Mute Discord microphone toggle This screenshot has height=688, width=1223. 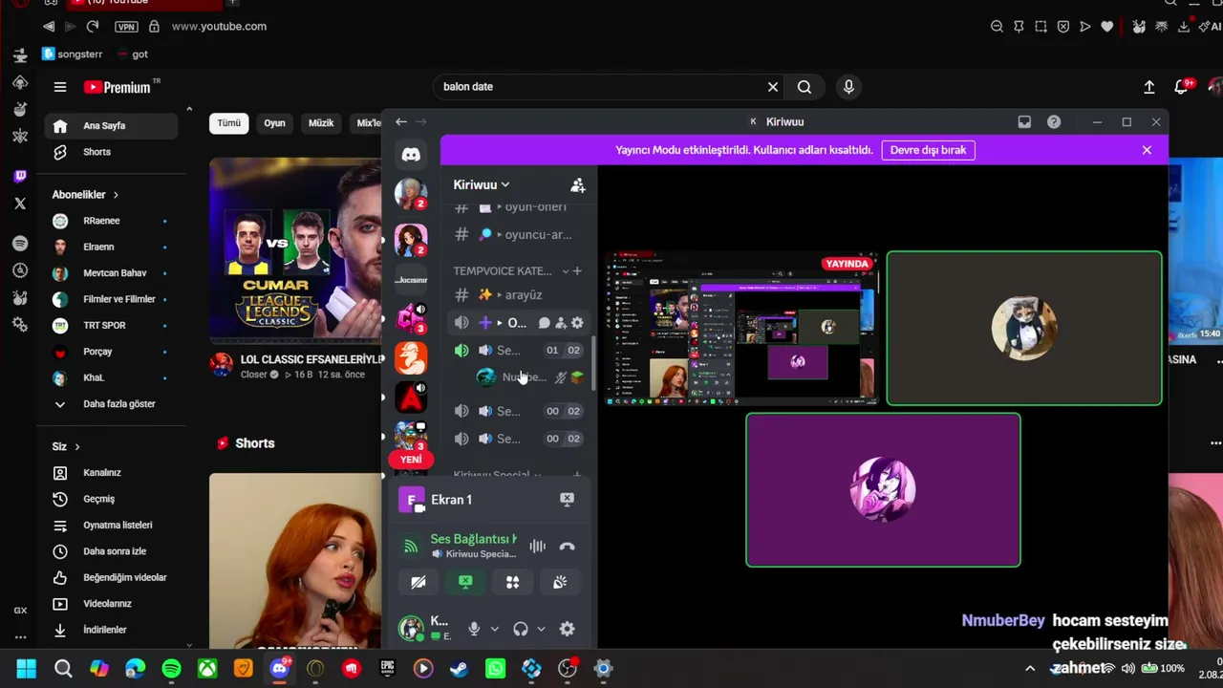point(474,629)
